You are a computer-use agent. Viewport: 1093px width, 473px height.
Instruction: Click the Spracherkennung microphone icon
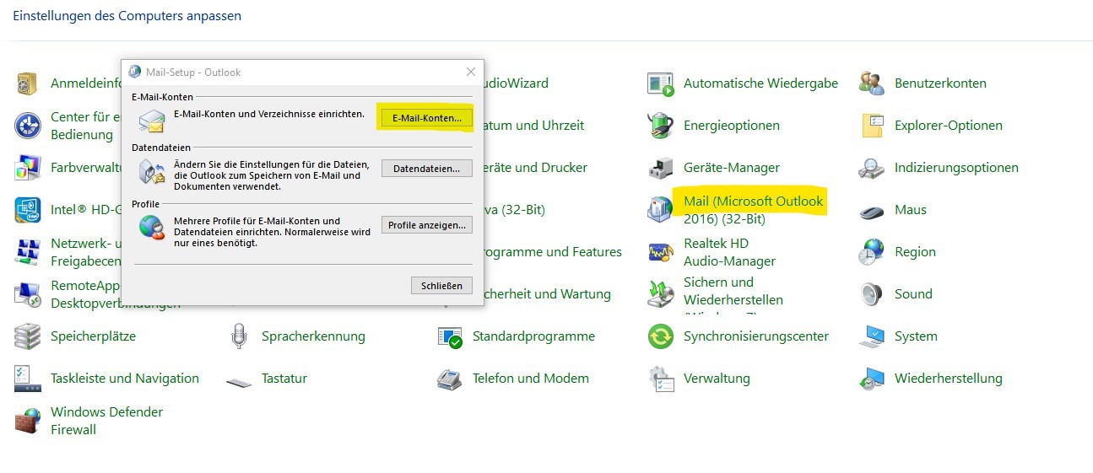[x=239, y=336]
